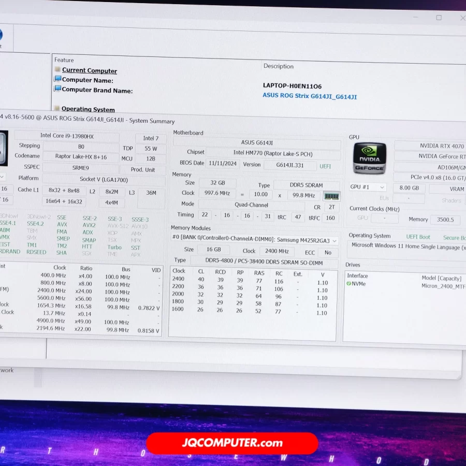Click the ASUS ROG Strix G614JI link
The image size is (466, 466).
pyautogui.click(x=310, y=96)
